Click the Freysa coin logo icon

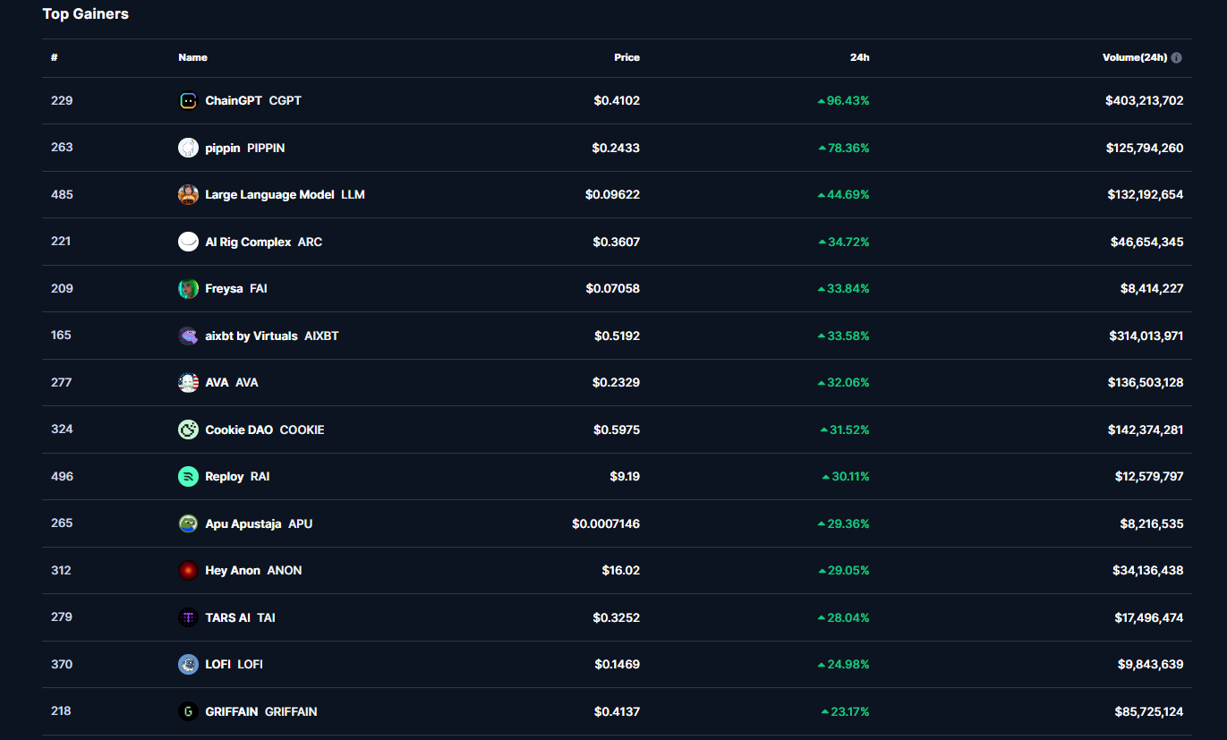tap(188, 289)
